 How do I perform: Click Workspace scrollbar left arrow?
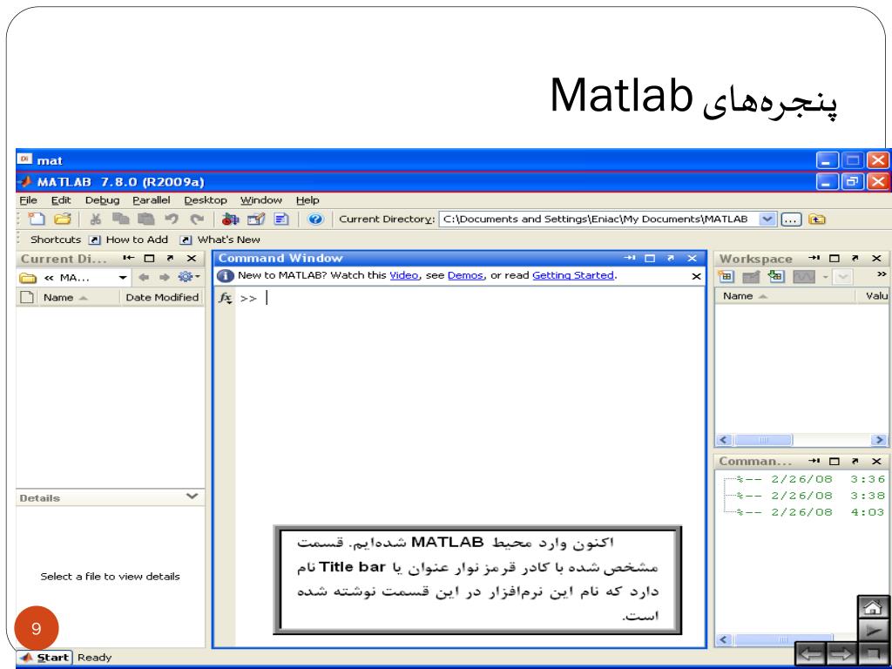[724, 440]
